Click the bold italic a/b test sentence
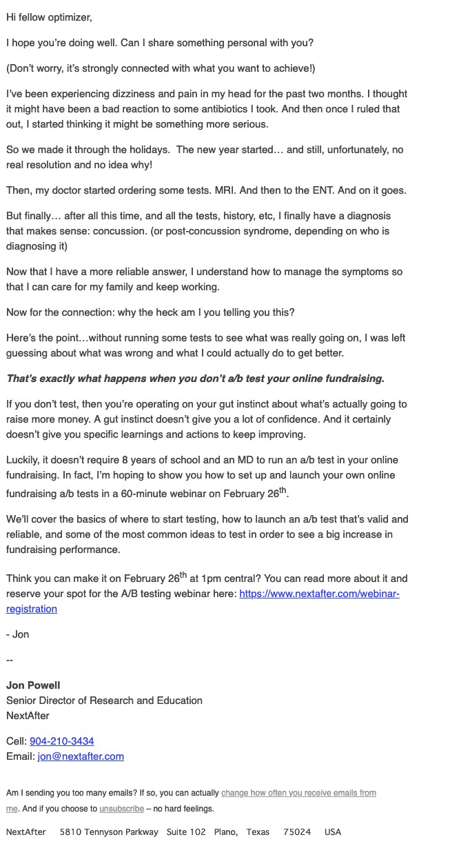The image size is (450, 846). [x=195, y=379]
